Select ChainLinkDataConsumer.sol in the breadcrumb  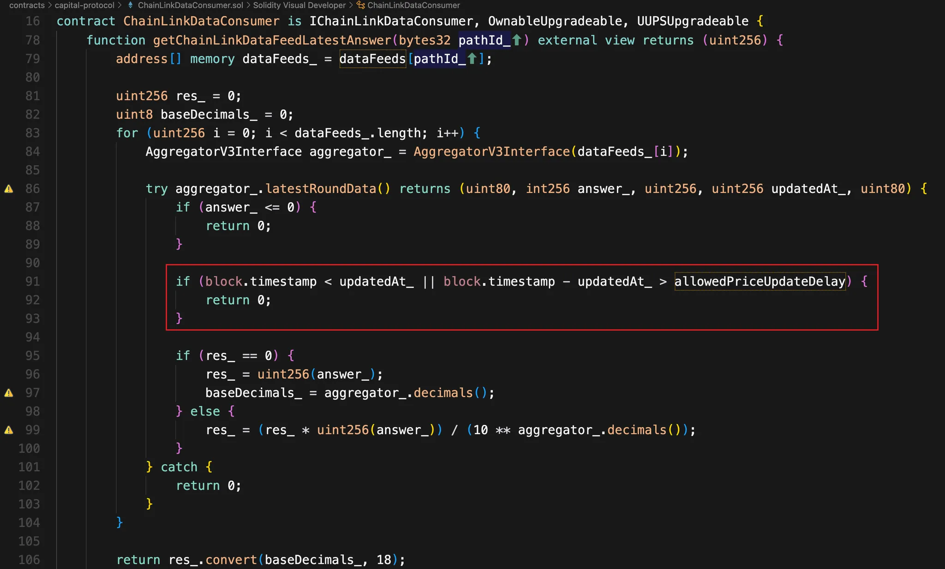pos(190,5)
